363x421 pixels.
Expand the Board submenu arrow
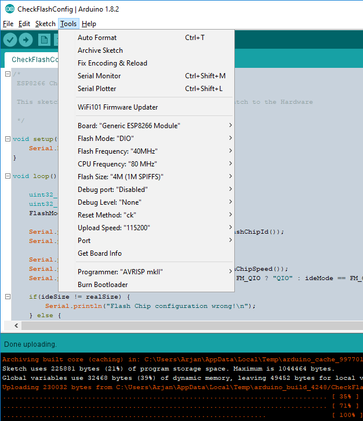230,125
